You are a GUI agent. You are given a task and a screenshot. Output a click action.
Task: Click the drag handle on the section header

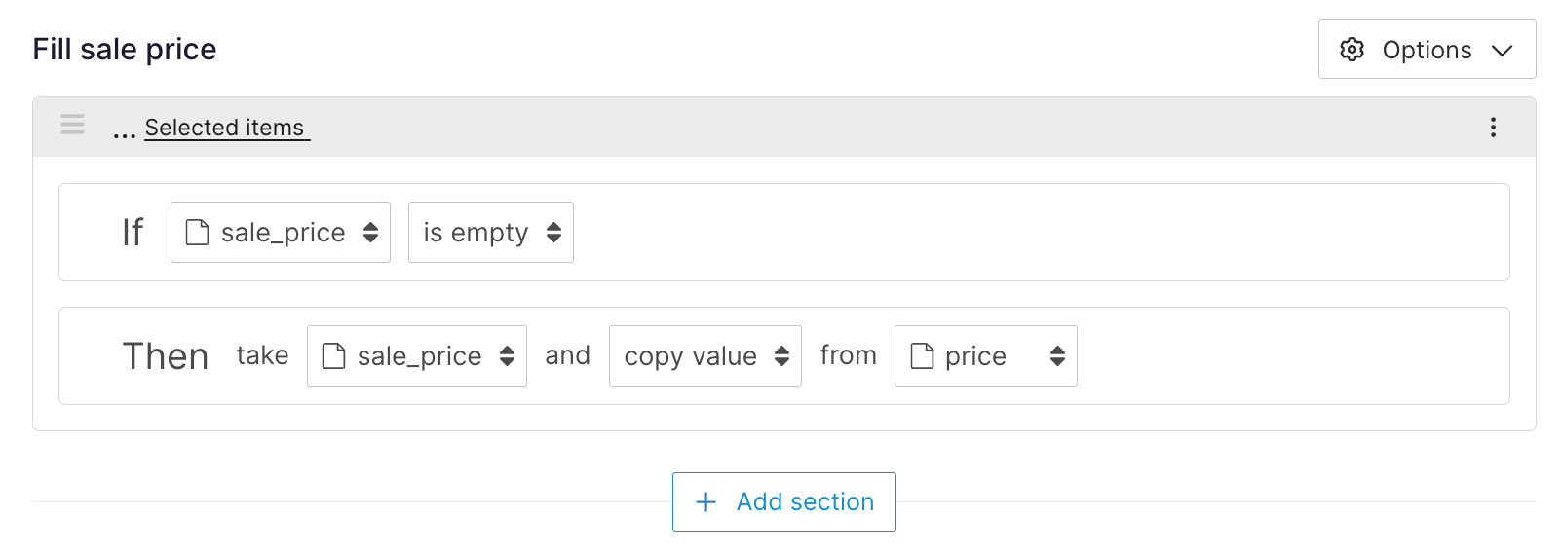coord(73,126)
